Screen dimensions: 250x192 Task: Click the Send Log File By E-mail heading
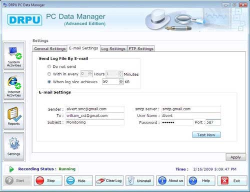[63, 58]
